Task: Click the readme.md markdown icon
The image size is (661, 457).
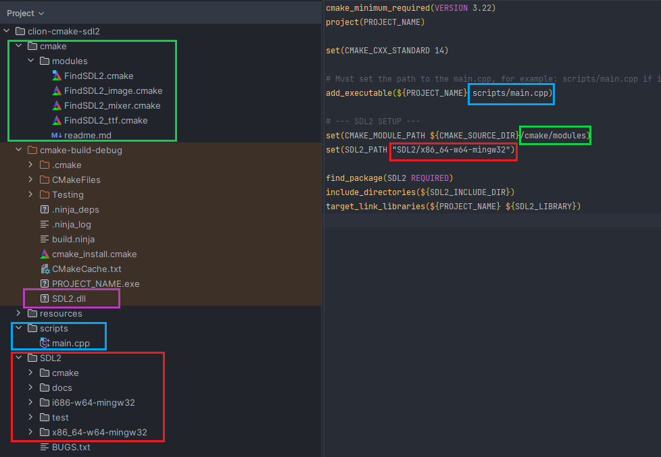Action: 57,135
